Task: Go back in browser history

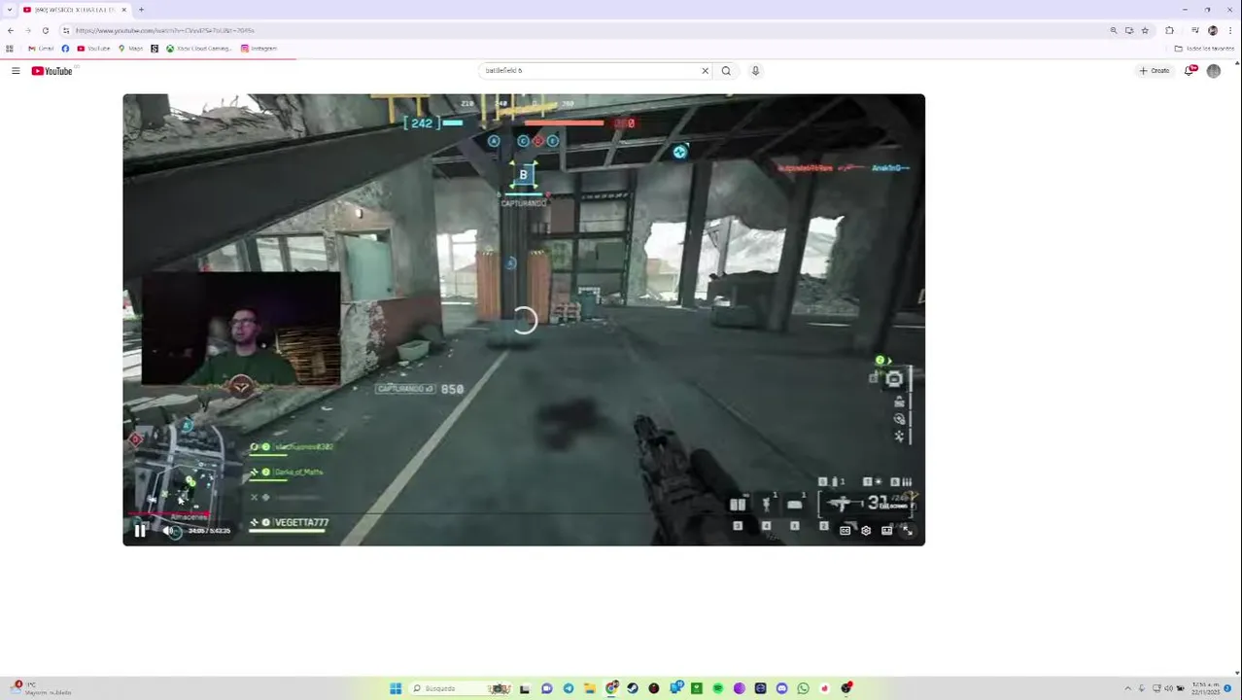Action: (x=11, y=31)
